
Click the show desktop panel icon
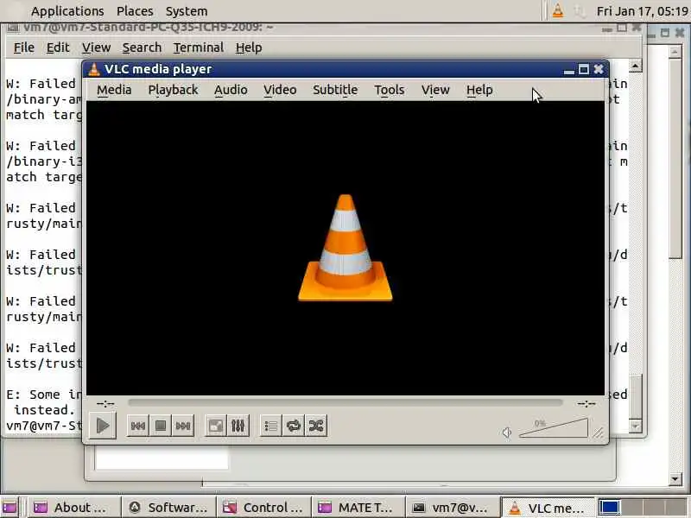click(10, 508)
